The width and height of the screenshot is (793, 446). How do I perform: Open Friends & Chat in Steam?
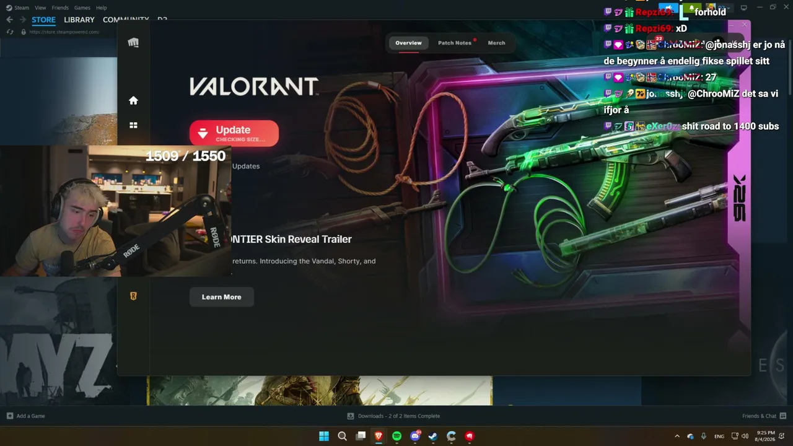click(x=764, y=416)
